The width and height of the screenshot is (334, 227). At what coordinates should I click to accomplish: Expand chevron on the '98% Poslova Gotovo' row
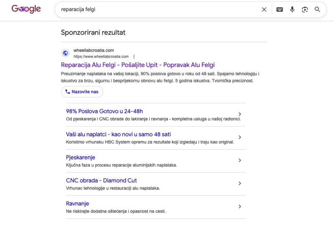pos(240,114)
